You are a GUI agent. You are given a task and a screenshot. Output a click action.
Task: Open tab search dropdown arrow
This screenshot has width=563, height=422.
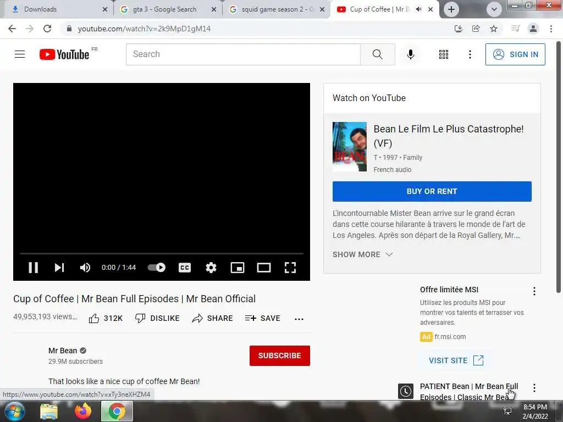pos(494,9)
